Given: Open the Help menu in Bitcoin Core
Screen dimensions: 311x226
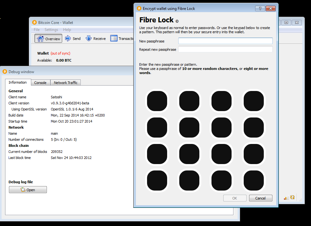Looking at the screenshot, I should click(x=67, y=30).
